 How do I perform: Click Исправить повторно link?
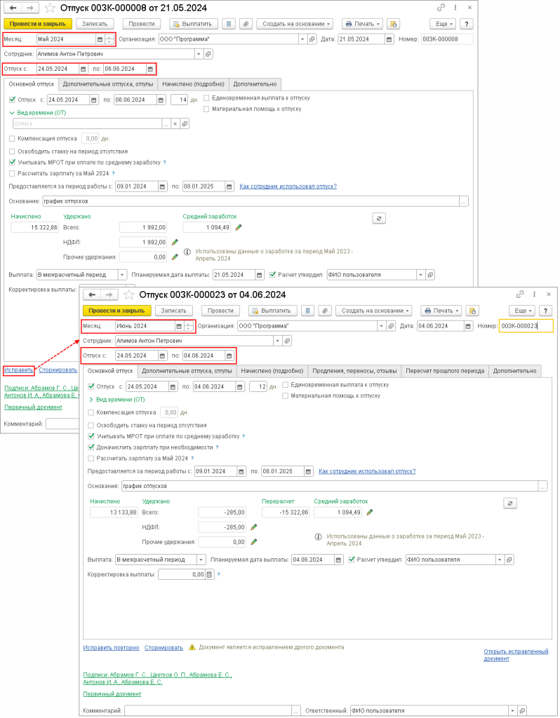(111, 648)
